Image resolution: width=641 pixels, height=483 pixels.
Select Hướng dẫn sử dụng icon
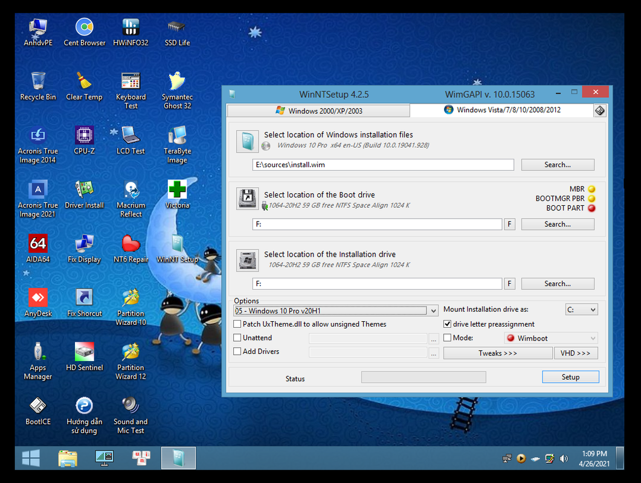pos(84,415)
